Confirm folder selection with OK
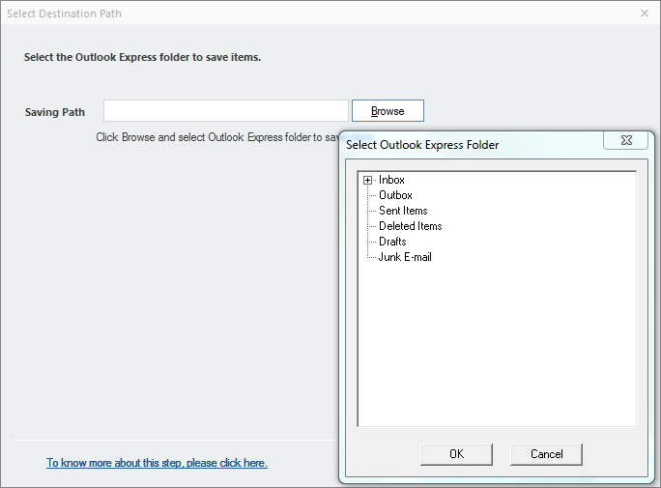The width and height of the screenshot is (661, 488). pyautogui.click(x=456, y=454)
